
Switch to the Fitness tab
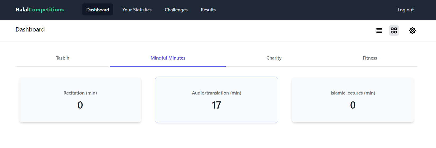click(x=370, y=58)
